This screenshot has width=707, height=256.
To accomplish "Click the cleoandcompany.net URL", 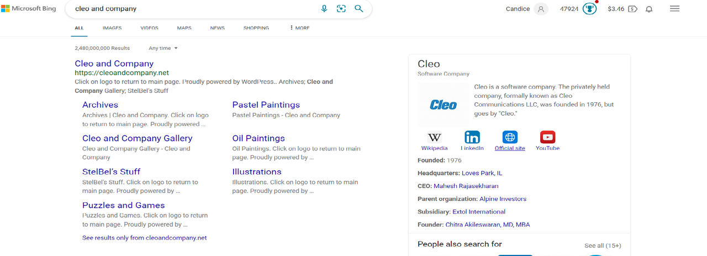I will tap(122, 72).
